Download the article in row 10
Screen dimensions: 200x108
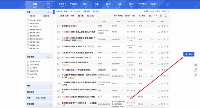159,84
